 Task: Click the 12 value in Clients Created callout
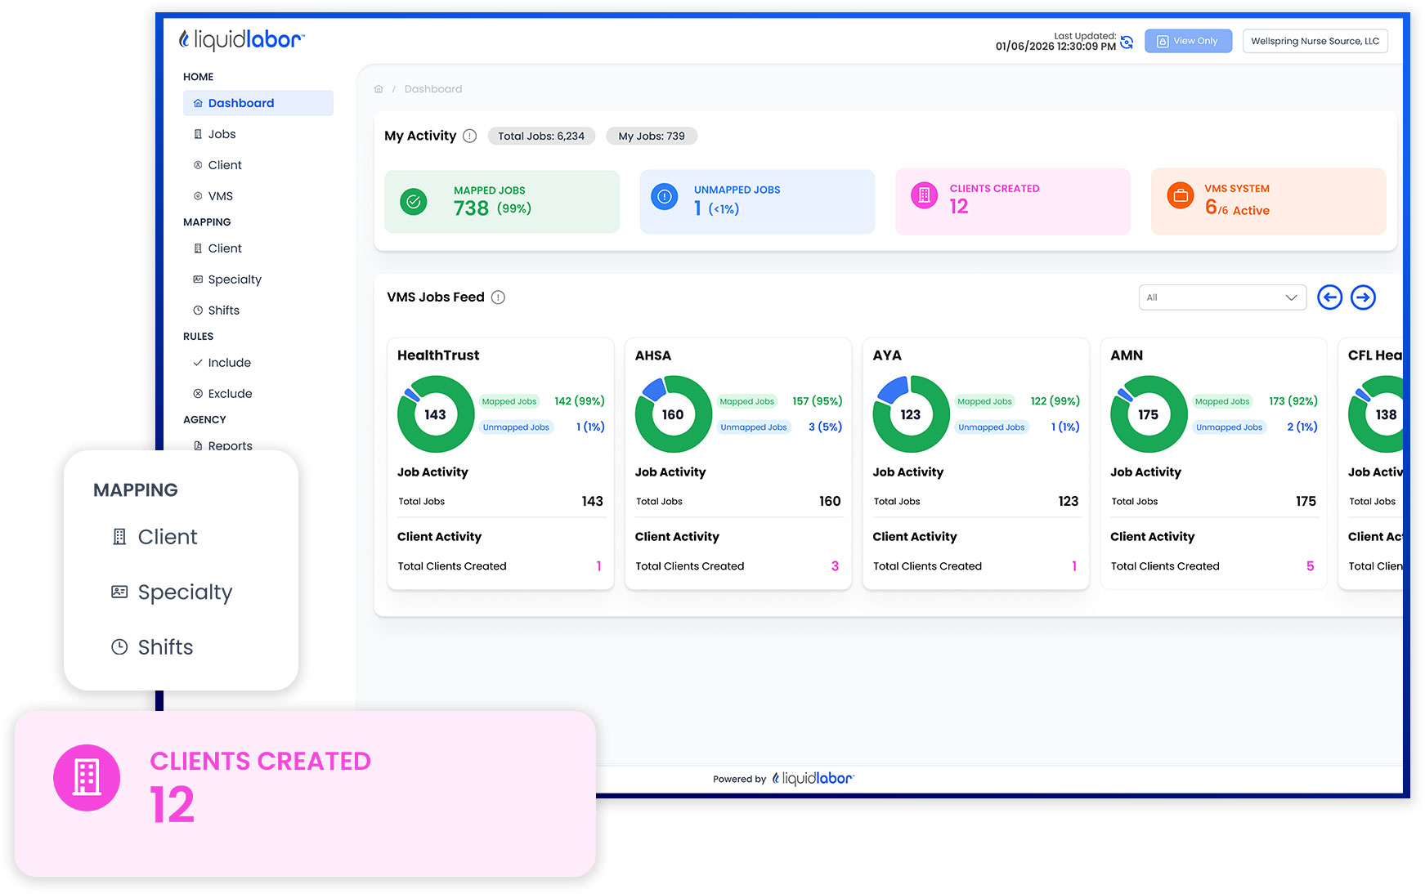pos(173,805)
